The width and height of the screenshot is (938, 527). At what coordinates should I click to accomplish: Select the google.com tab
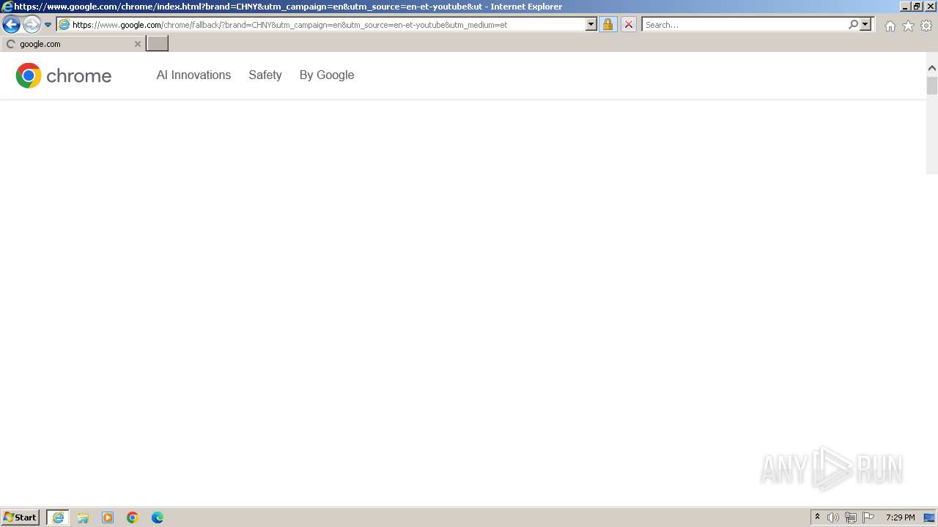[73, 44]
